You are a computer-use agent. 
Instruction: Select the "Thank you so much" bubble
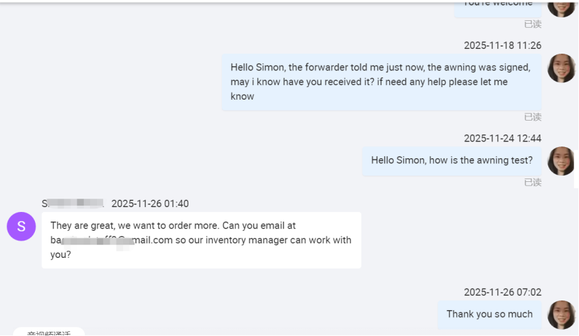tap(489, 314)
